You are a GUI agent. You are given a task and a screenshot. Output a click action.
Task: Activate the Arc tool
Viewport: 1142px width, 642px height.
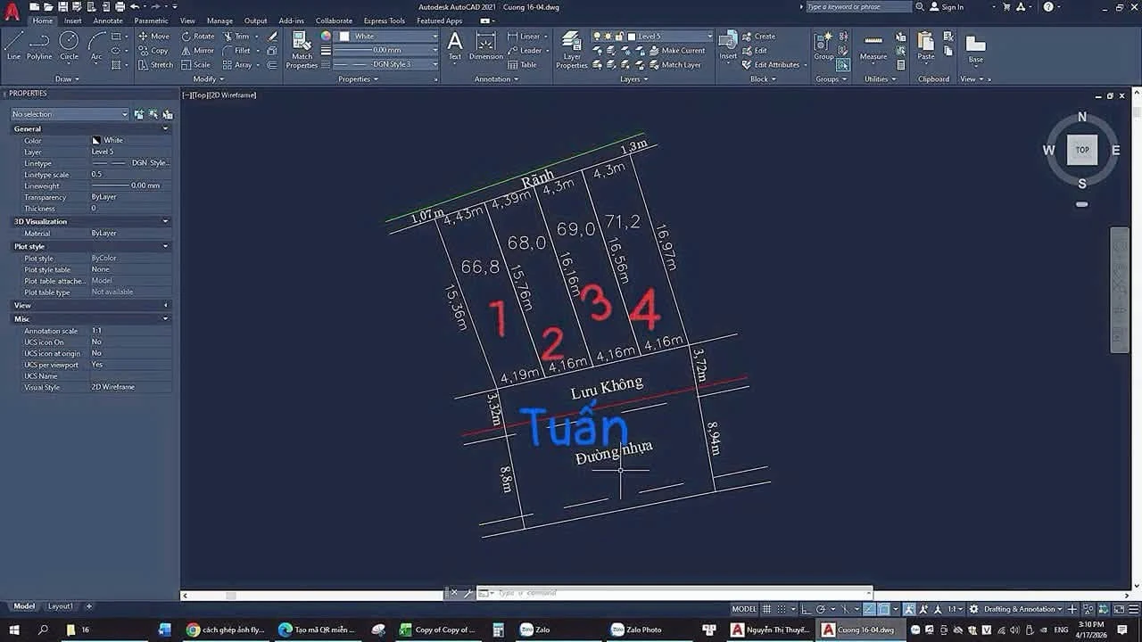(96, 45)
